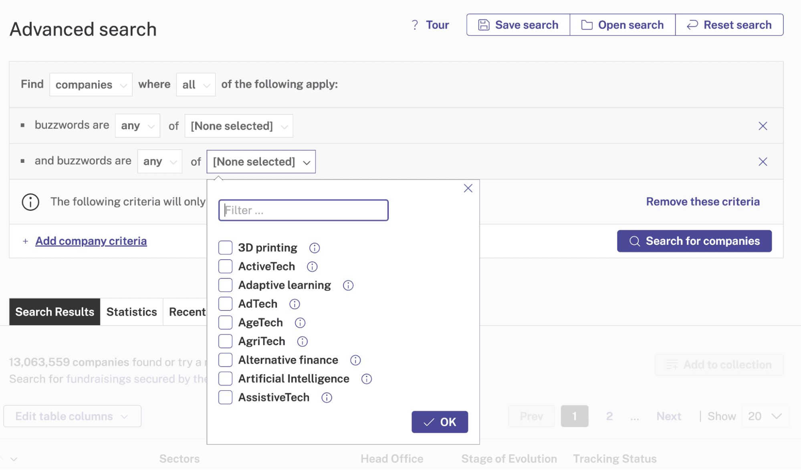Remove the 'and buzzwords are' criterion
This screenshot has width=801, height=470.
(763, 162)
